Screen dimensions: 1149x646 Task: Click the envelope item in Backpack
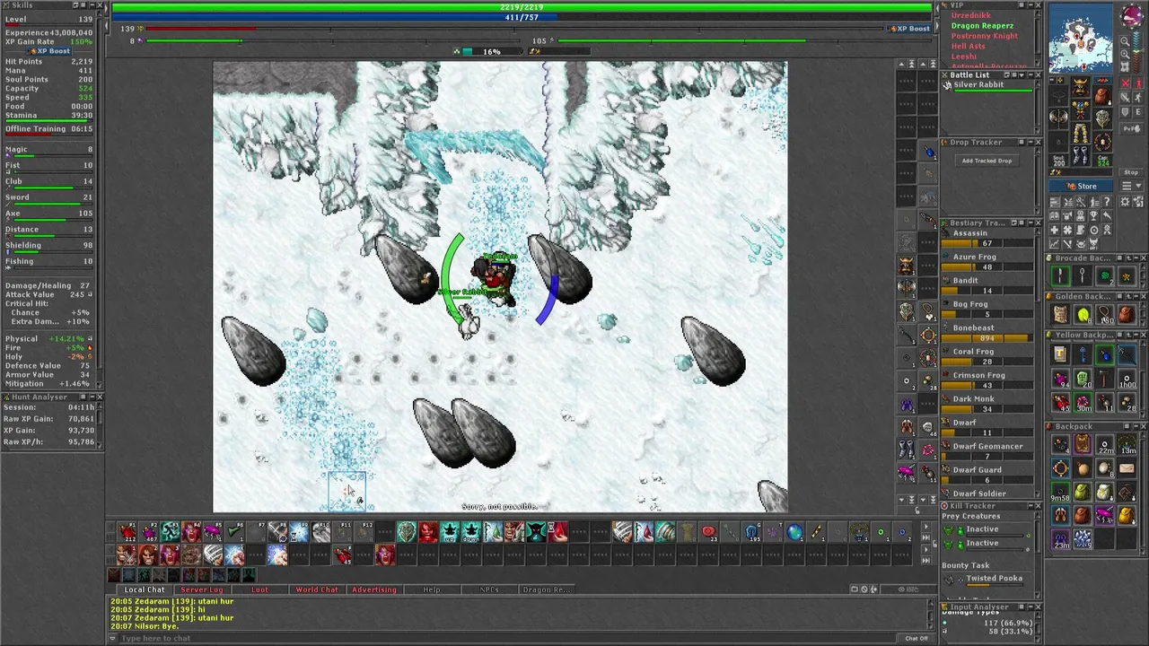click(1126, 467)
